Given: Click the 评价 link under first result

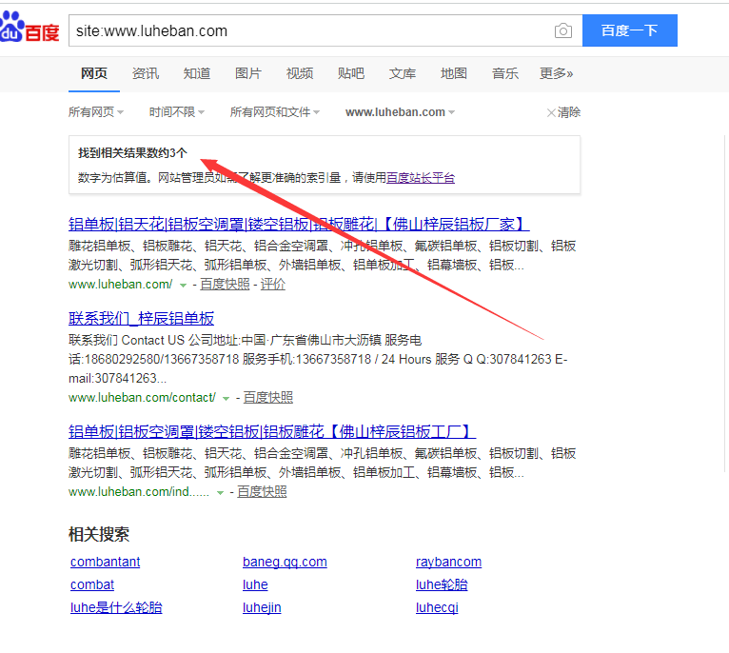Looking at the screenshot, I should point(273,284).
